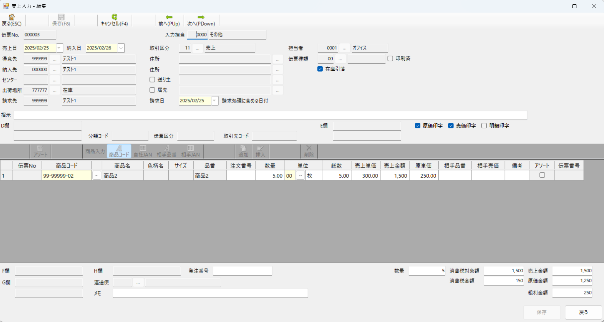The height and width of the screenshot is (322, 604).
Task: Enable the 印刷済 checkbox
Action: pyautogui.click(x=390, y=58)
